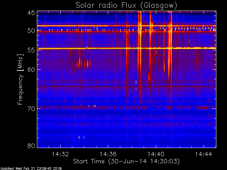Click the 'Start Time (30-Jun-14 14:30:03)' label
Viewport: 227px width, 170px height.
126,161
